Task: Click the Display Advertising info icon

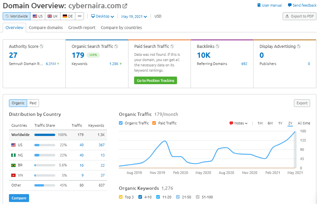Action: (299, 47)
